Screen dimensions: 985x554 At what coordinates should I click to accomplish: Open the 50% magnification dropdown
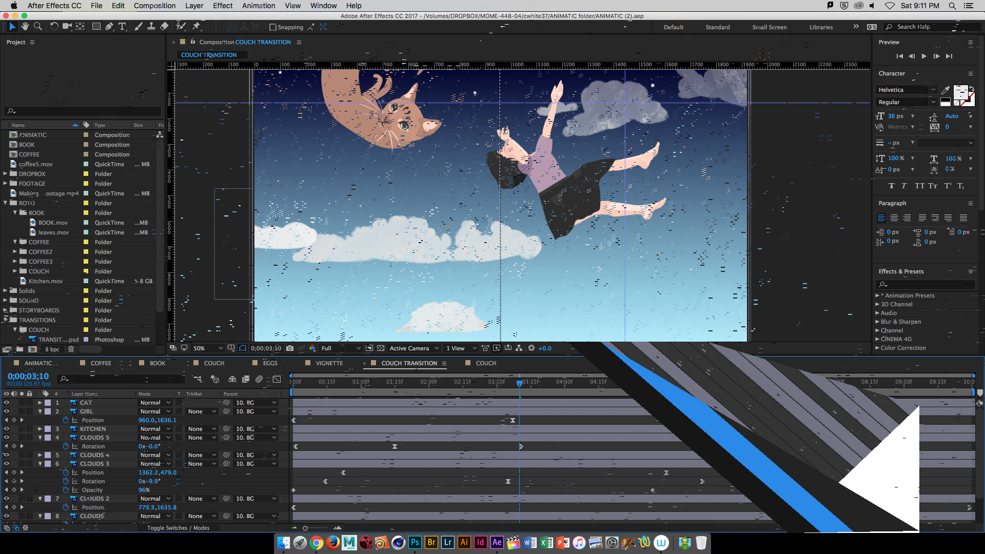pos(208,348)
